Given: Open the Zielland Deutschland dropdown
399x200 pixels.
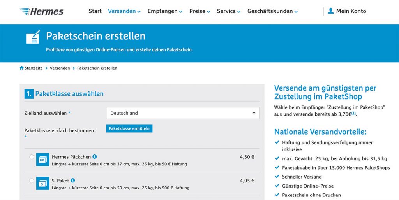Looking at the screenshot, I should pos(183,113).
